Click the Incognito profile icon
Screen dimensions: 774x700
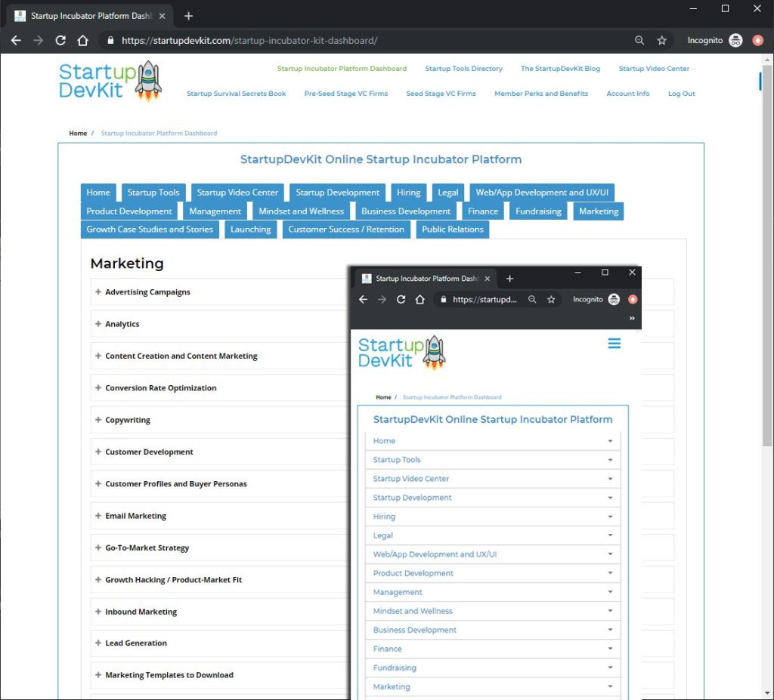point(736,40)
